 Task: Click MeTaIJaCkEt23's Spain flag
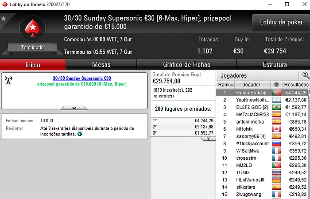click(x=276, y=114)
